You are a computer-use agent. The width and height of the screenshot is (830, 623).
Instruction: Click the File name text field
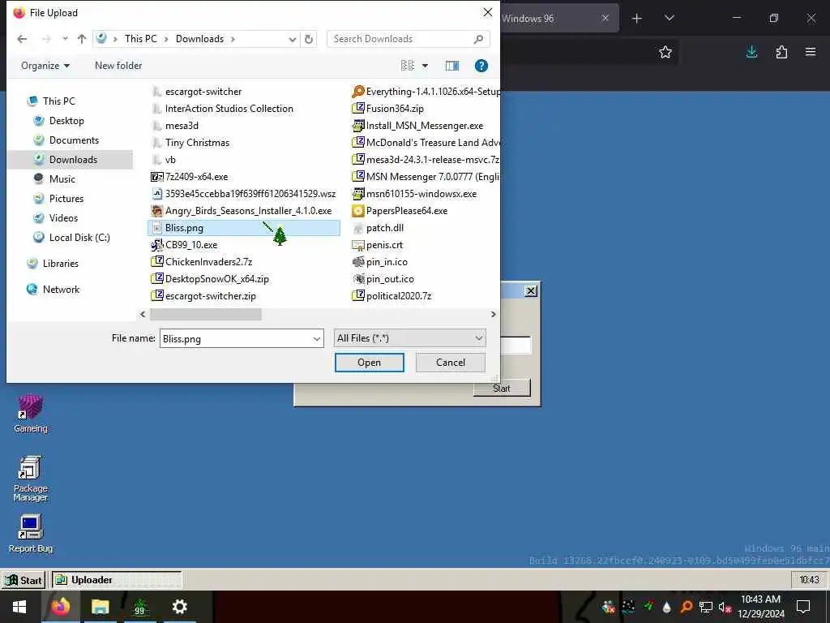pos(236,338)
